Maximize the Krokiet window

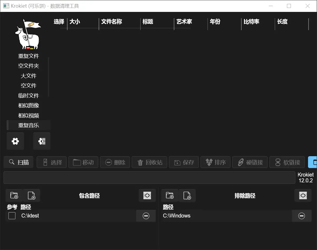coord(289,6)
